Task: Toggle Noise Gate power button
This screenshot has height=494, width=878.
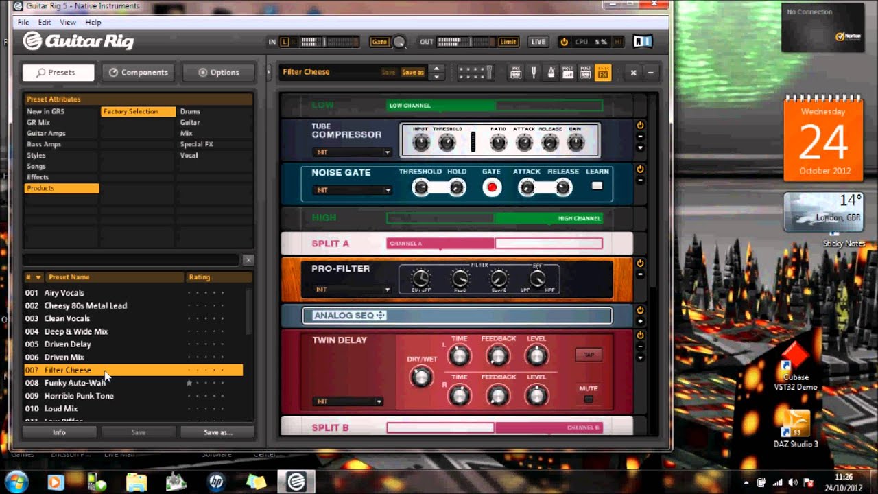Action: tap(640, 169)
